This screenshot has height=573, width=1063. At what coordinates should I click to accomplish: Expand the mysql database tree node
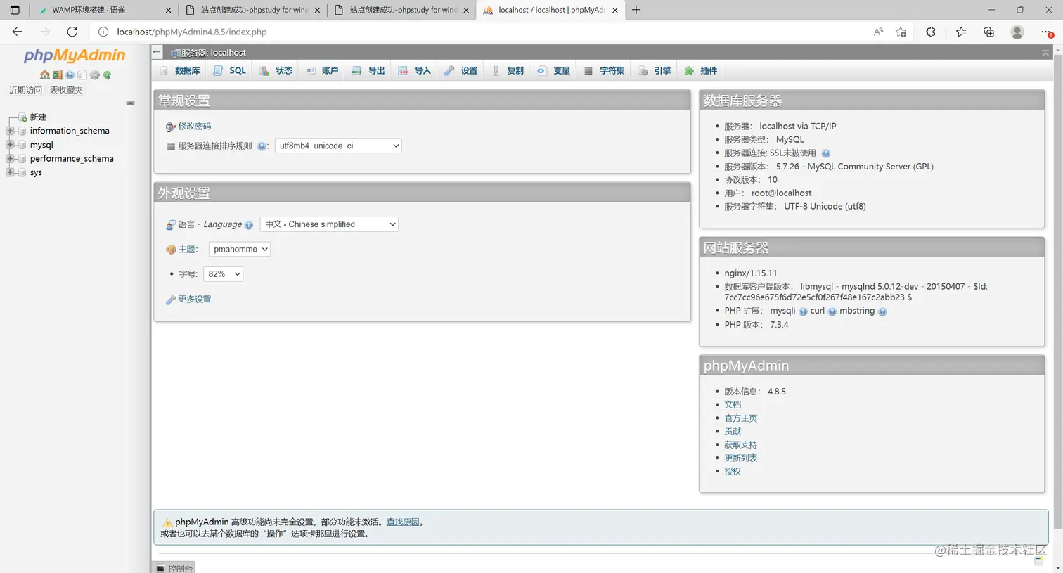(10, 145)
